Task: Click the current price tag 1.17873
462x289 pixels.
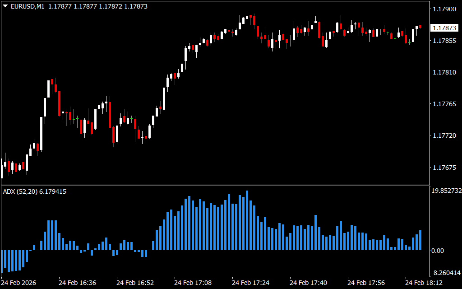Action: click(x=444, y=28)
